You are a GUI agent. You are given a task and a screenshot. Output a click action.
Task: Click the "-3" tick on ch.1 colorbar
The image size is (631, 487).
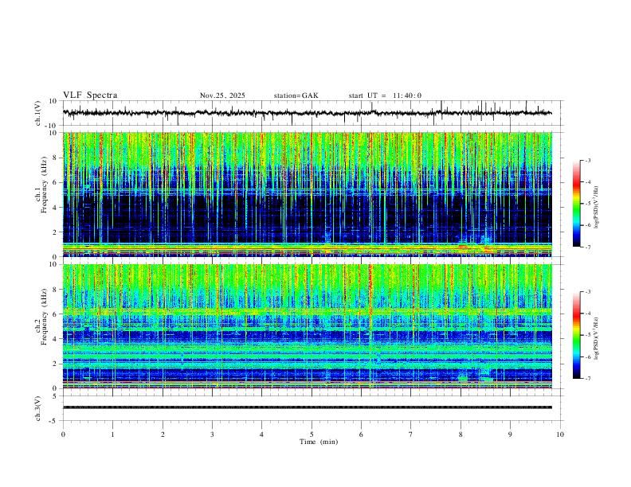pyautogui.click(x=587, y=160)
